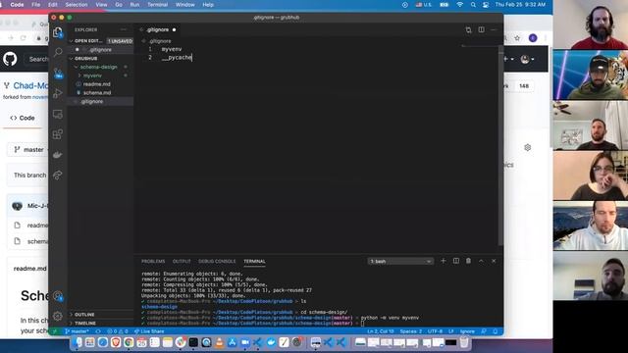Open the Run menu in menu bar
Viewport: 628px width, 353px height.
[x=134, y=4]
